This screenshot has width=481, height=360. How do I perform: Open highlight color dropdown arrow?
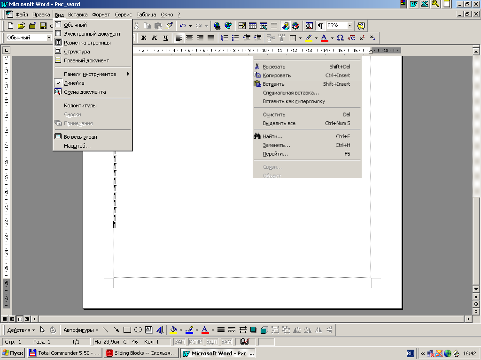[316, 37]
